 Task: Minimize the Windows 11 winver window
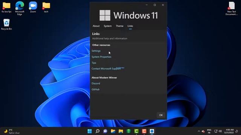pos(146,5)
